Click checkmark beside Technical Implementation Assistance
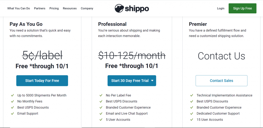The image size is (263, 128). pyautogui.click(x=192, y=95)
